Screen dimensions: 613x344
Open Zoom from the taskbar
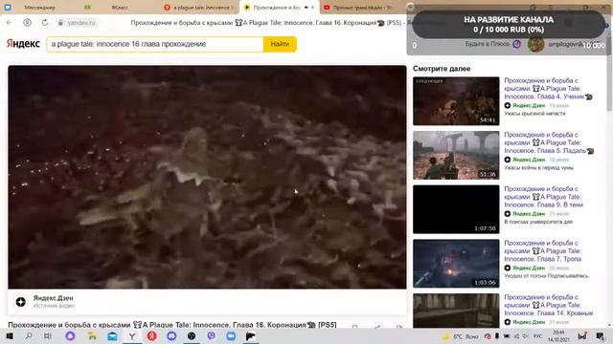click(x=231, y=335)
